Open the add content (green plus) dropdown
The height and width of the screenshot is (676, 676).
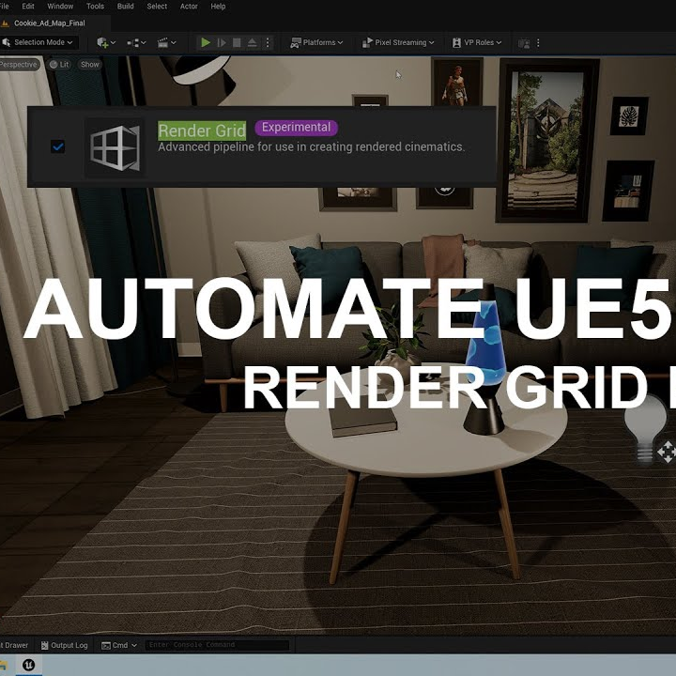pyautogui.click(x=106, y=42)
